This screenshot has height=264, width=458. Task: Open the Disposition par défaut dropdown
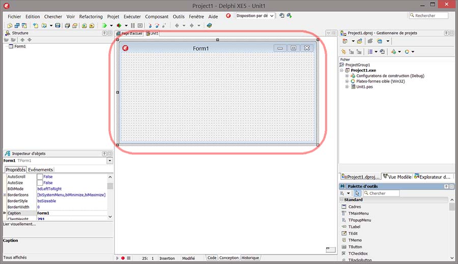tap(272, 16)
